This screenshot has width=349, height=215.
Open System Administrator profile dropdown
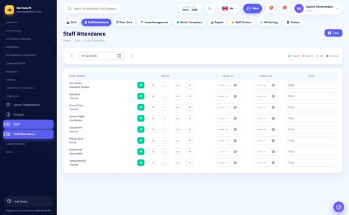click(x=317, y=9)
